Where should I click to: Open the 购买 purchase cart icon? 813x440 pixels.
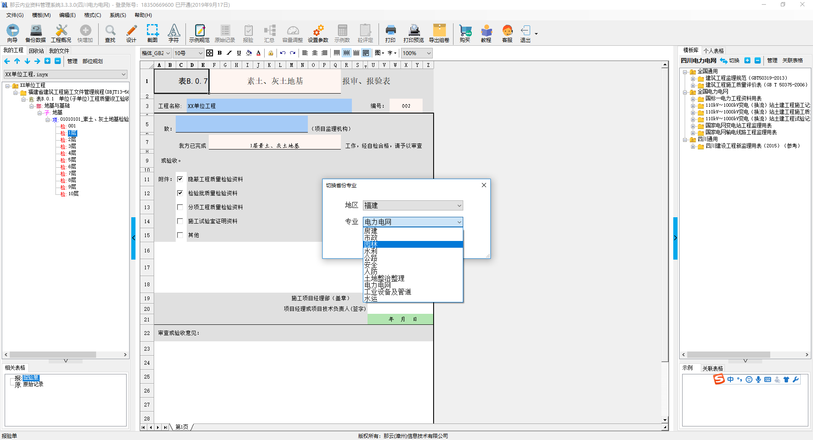[465, 33]
